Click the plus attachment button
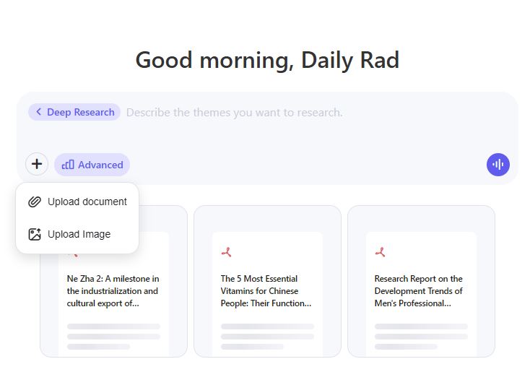The height and width of the screenshot is (385, 530). (37, 164)
